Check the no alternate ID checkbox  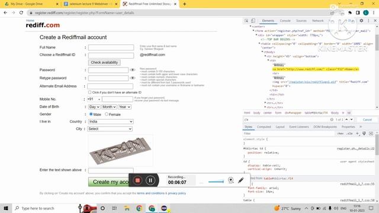tap(89, 92)
